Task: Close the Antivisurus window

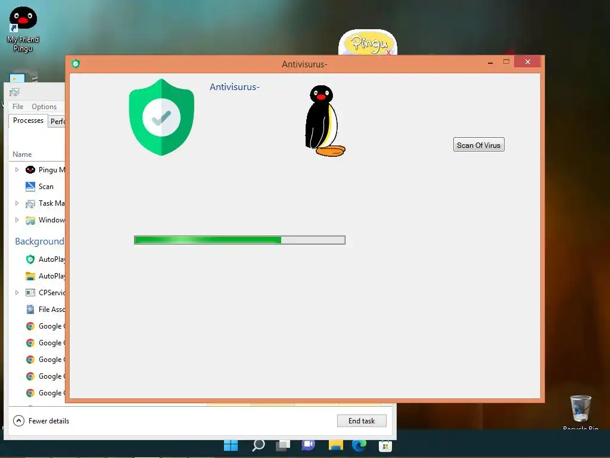Action: tap(528, 61)
